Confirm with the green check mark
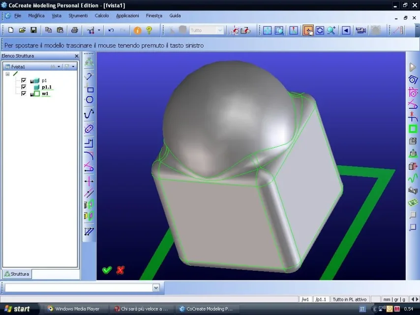This screenshot has width=420, height=315. point(107,270)
